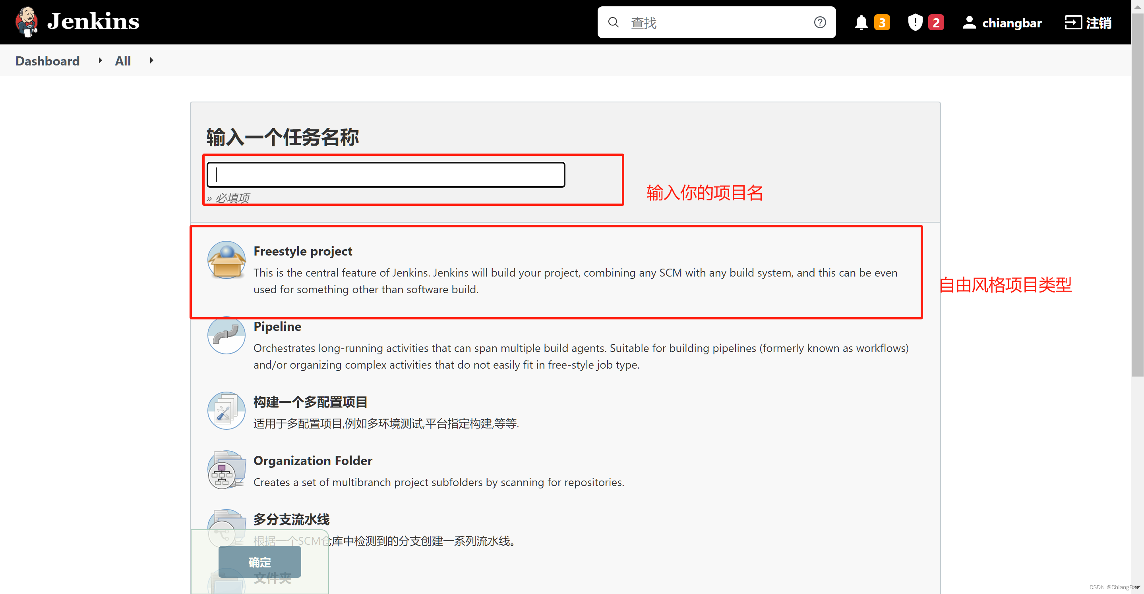The image size is (1144, 594).
Task: Click the chiangbar user icon
Action: 969,22
